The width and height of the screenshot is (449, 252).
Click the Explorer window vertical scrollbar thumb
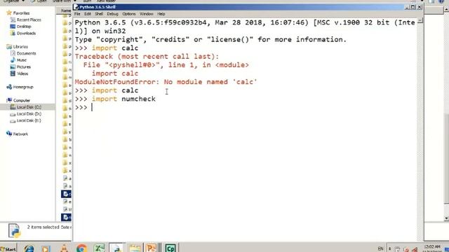[x=446, y=159]
